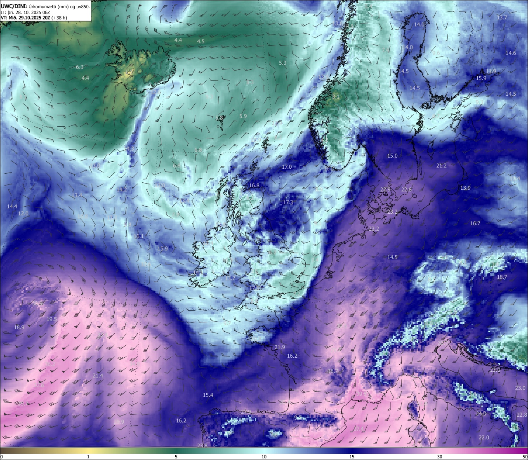Click the map value 5.3
This screenshot has width=528, height=460.
coord(283,63)
